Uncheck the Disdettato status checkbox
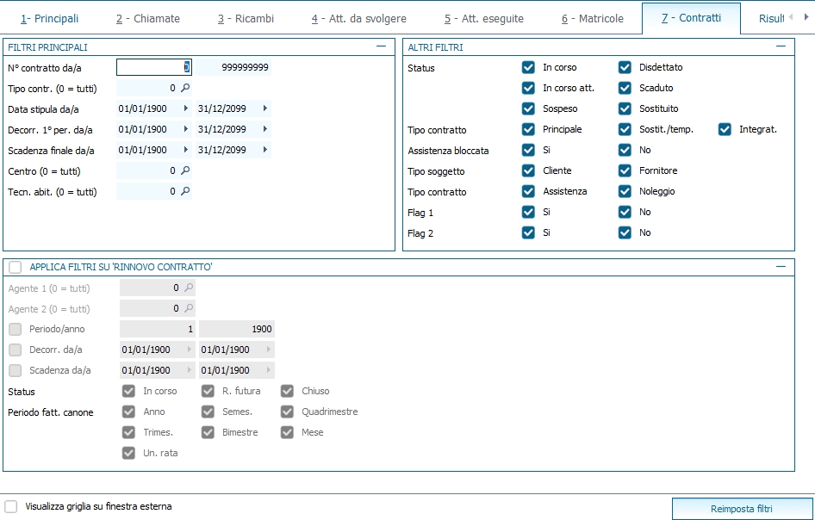This screenshot has height=520, width=815. tap(625, 67)
